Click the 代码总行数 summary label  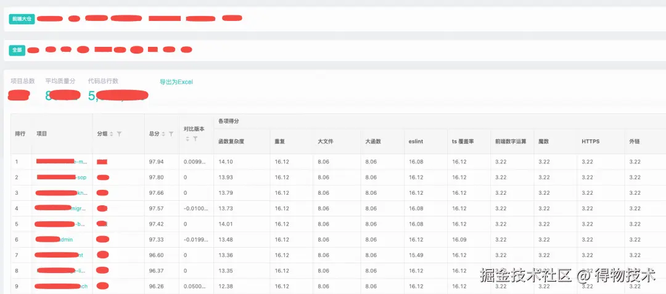coord(103,81)
